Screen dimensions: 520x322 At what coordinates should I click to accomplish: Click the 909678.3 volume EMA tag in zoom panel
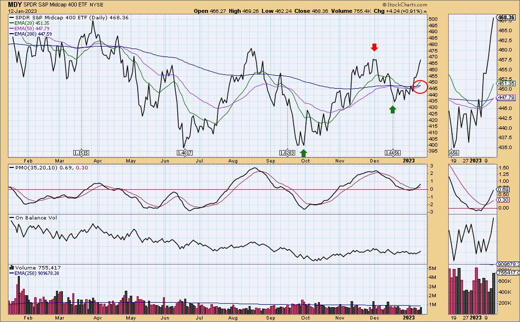pyautogui.click(x=508, y=265)
